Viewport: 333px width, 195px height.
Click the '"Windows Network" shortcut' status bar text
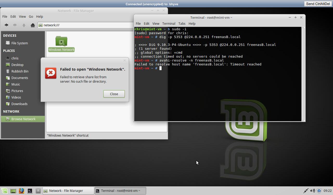pyautogui.click(x=68, y=135)
